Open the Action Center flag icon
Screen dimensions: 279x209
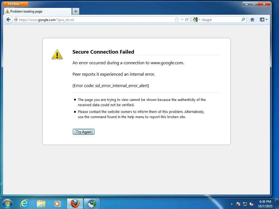[238, 204]
